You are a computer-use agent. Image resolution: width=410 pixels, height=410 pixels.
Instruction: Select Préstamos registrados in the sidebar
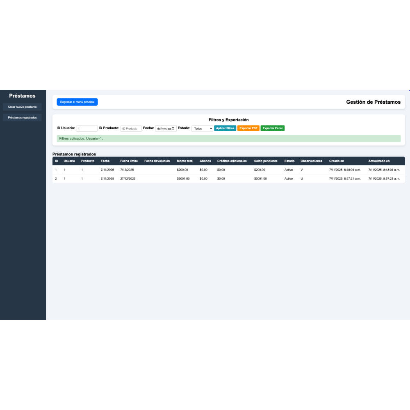coord(22,118)
